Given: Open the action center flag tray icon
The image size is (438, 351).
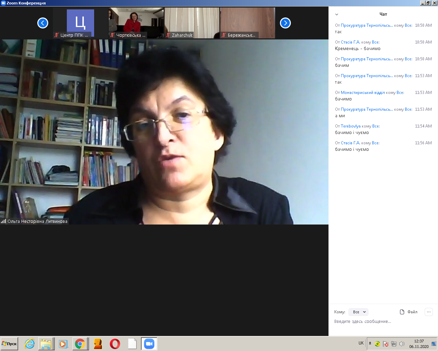Looking at the screenshot, I should click(386, 344).
